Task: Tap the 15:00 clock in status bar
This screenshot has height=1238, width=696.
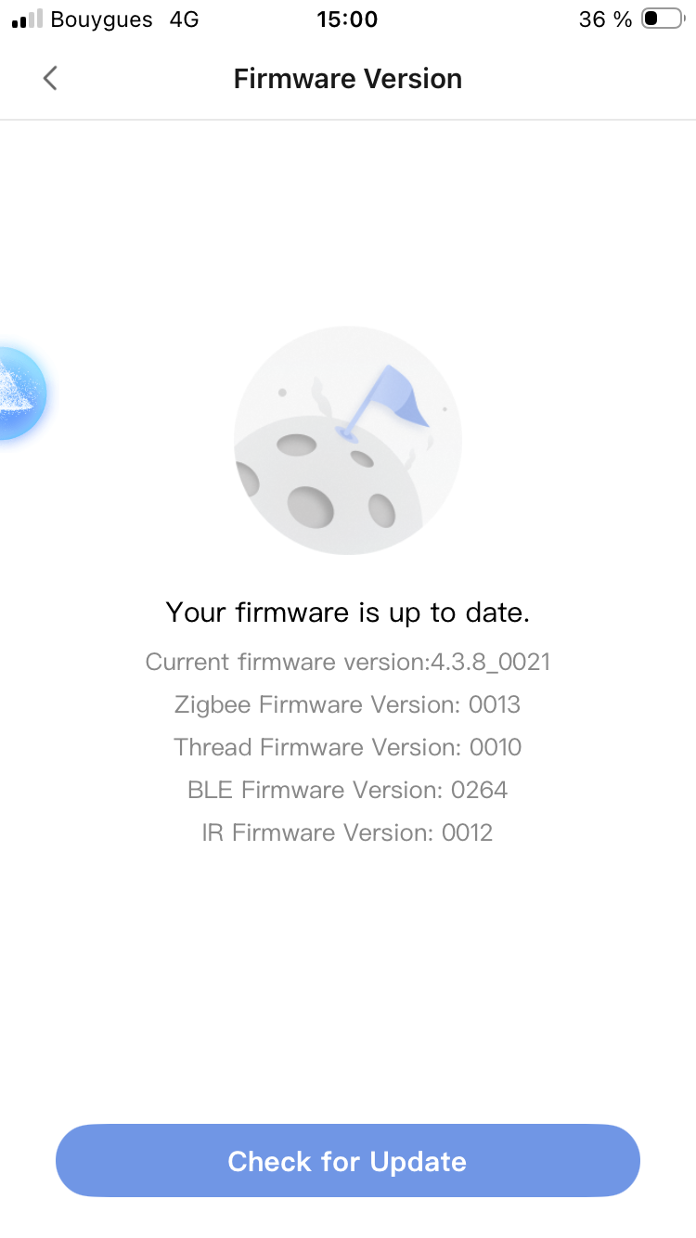Action: 347,19
